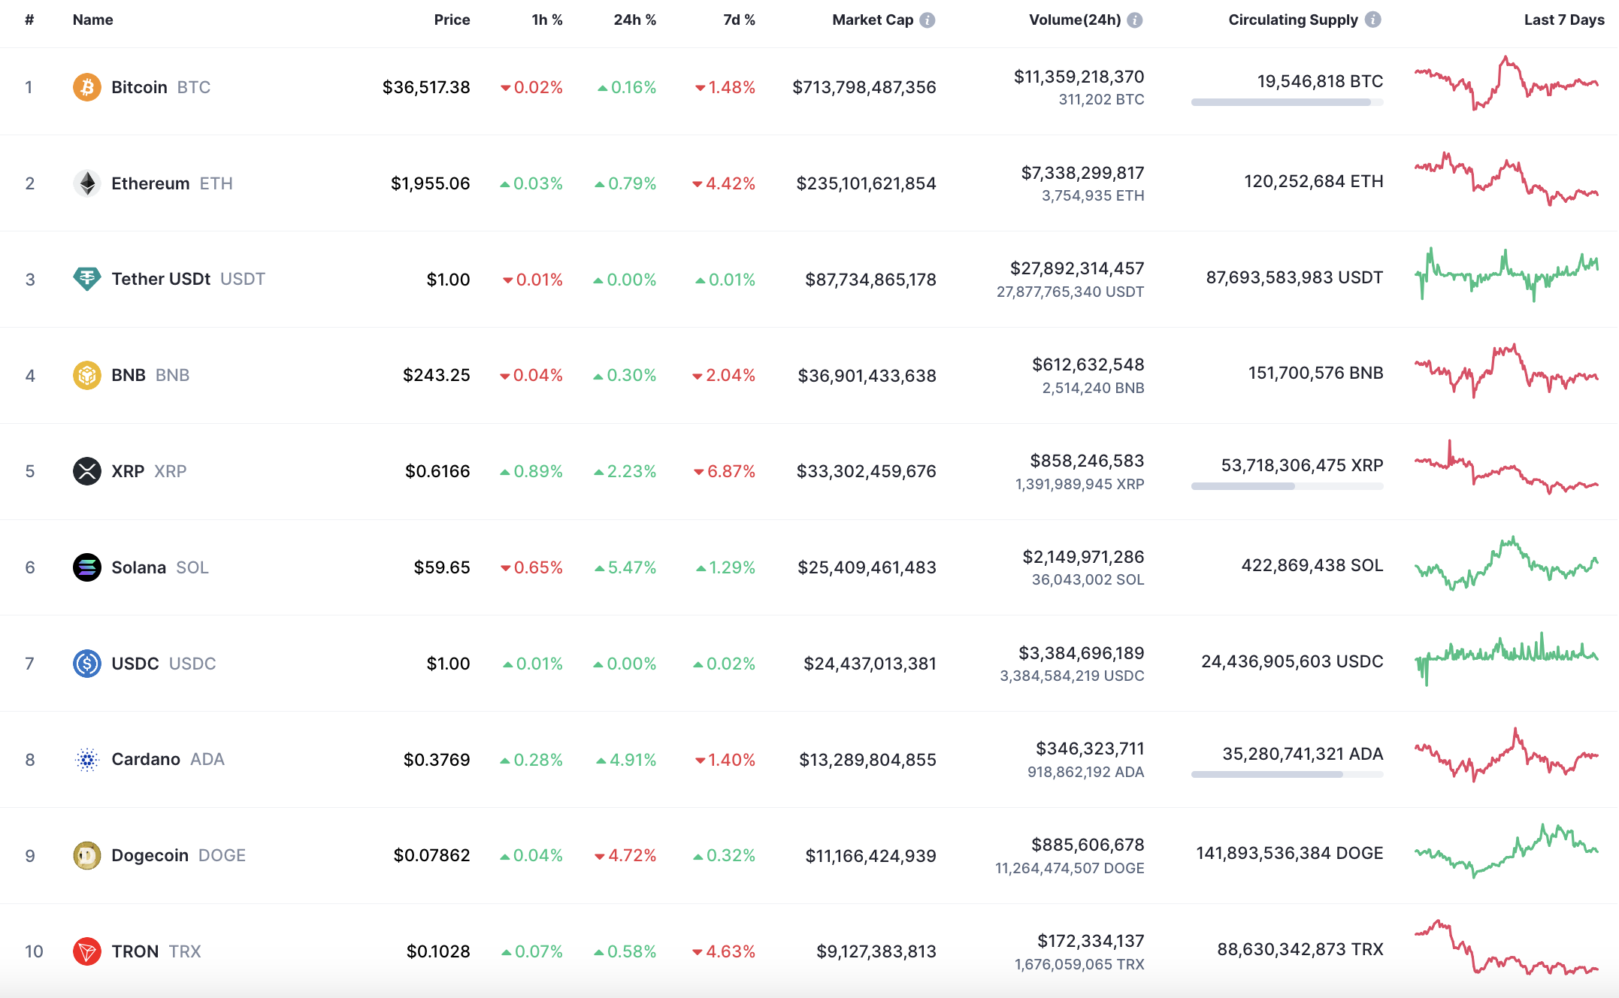Click the TRON logo icon
This screenshot has width=1619, height=998.
point(87,951)
